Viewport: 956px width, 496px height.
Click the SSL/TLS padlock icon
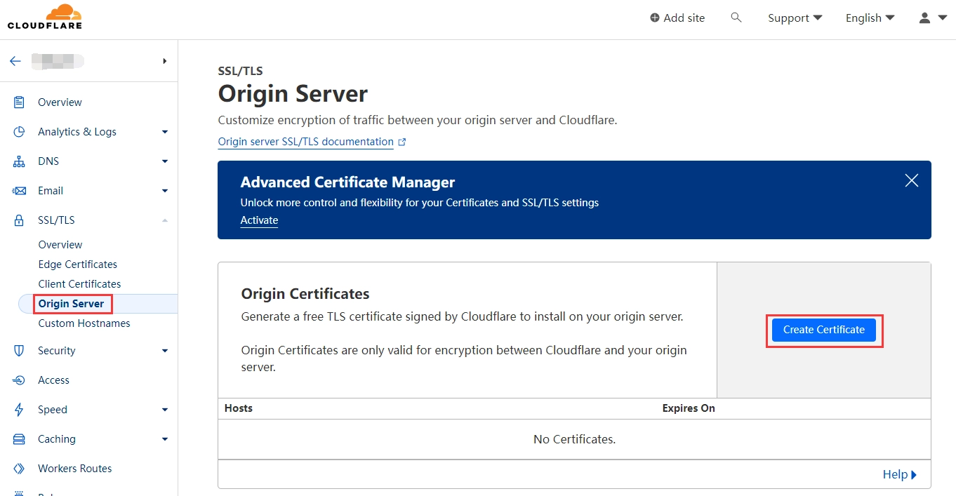tap(20, 220)
